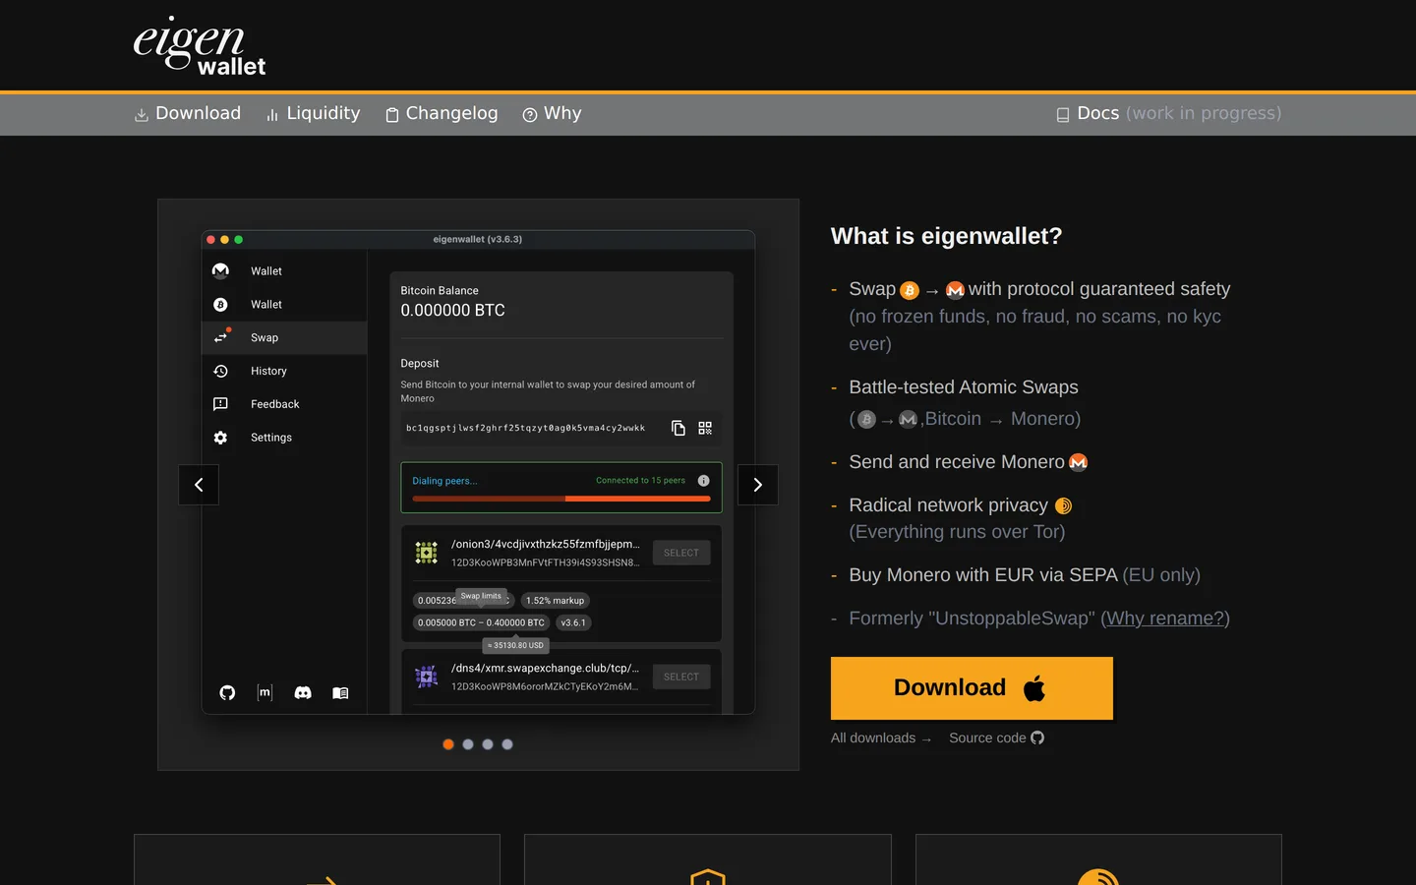Click the eigenwallet (v3.6.3) window title
The height and width of the screenshot is (885, 1416).
coord(478,239)
